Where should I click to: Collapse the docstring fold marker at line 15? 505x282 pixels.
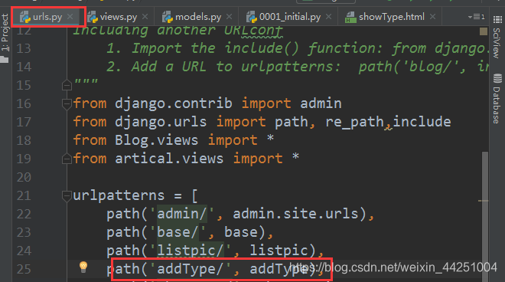(67, 85)
